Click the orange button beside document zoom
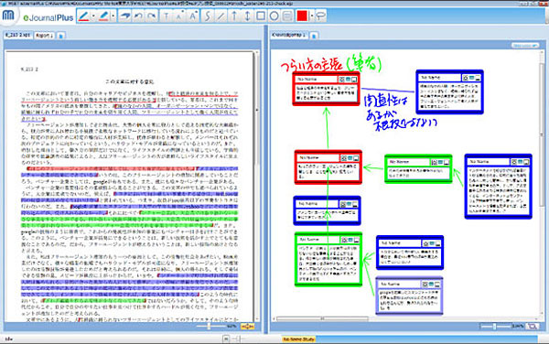Image resolution: width=549 pixels, height=344 pixels. tap(248, 326)
